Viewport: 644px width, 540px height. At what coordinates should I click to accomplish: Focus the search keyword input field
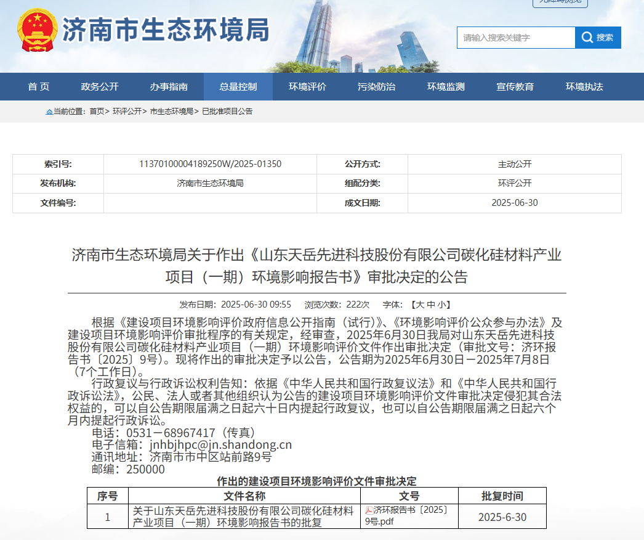[x=516, y=38]
